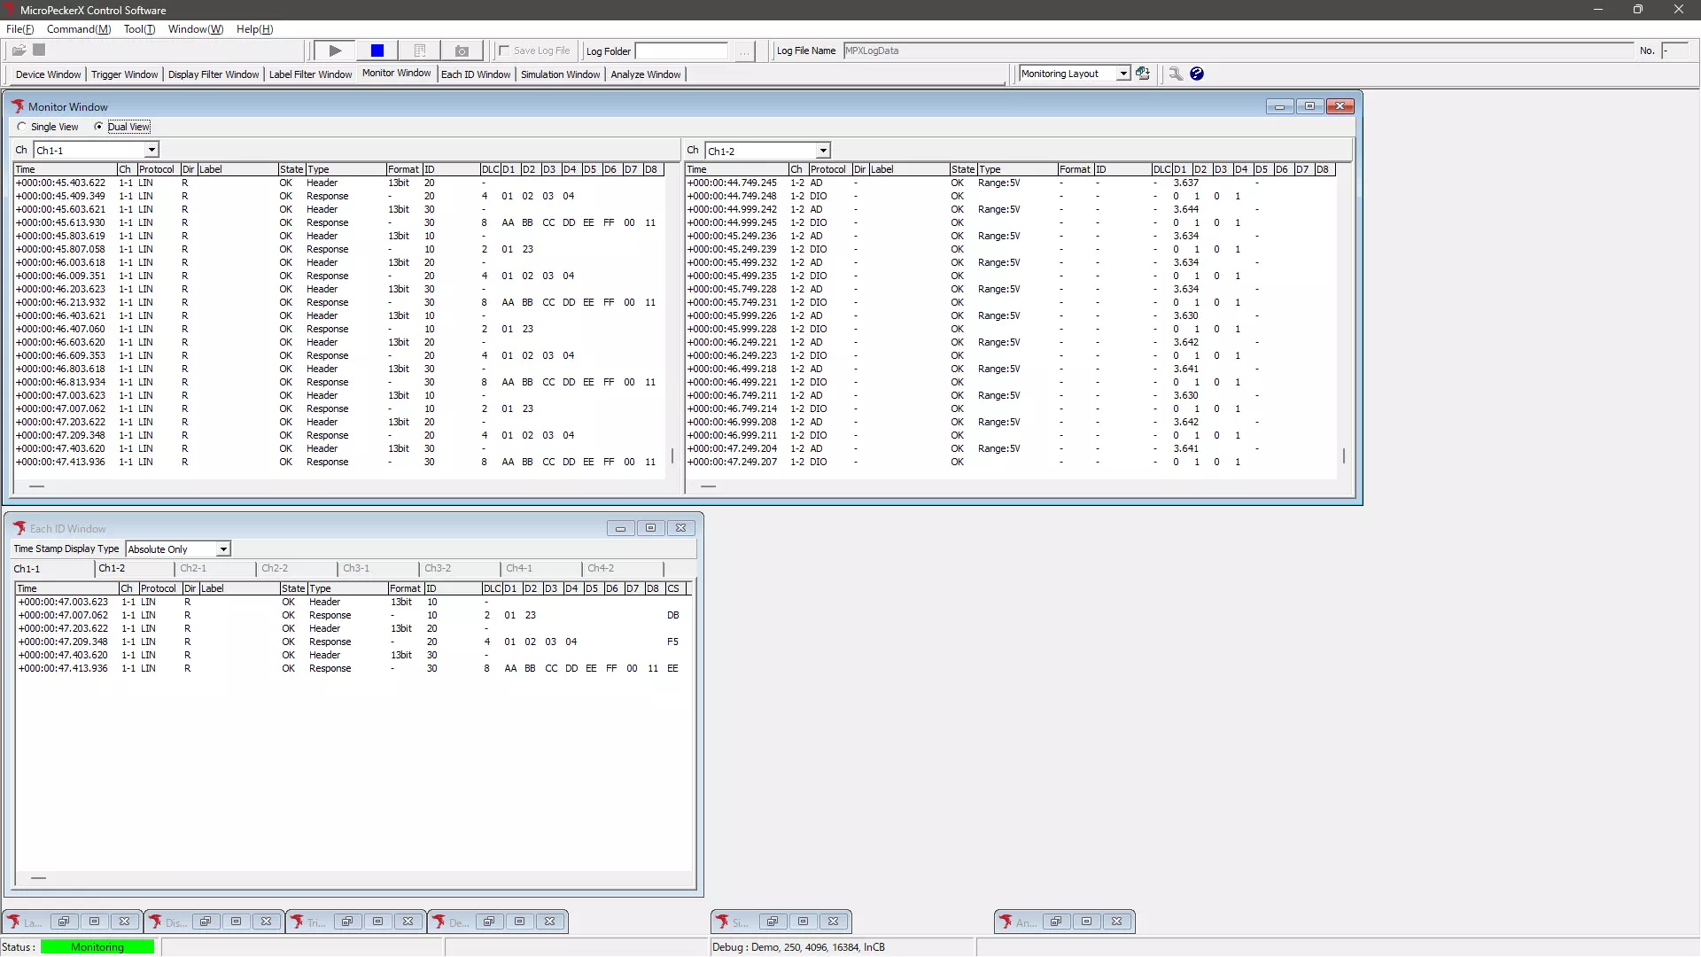
Task: Open help with the blue question icon
Action: click(1197, 74)
